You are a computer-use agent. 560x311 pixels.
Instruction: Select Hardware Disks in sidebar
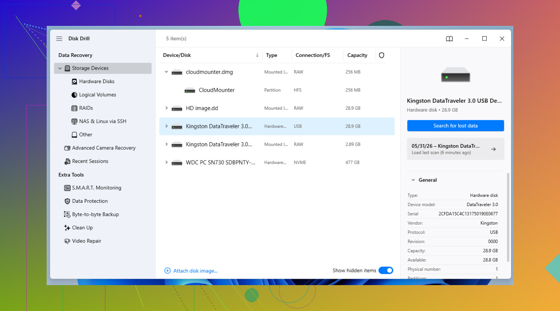(97, 82)
